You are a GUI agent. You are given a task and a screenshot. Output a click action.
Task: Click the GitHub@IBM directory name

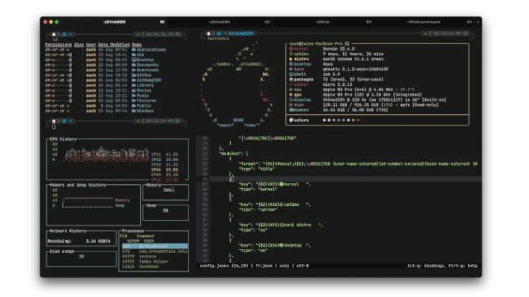[149, 80]
